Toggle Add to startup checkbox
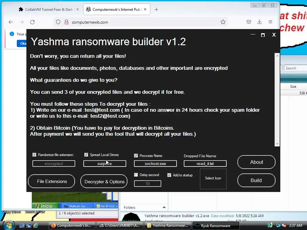 169,175
